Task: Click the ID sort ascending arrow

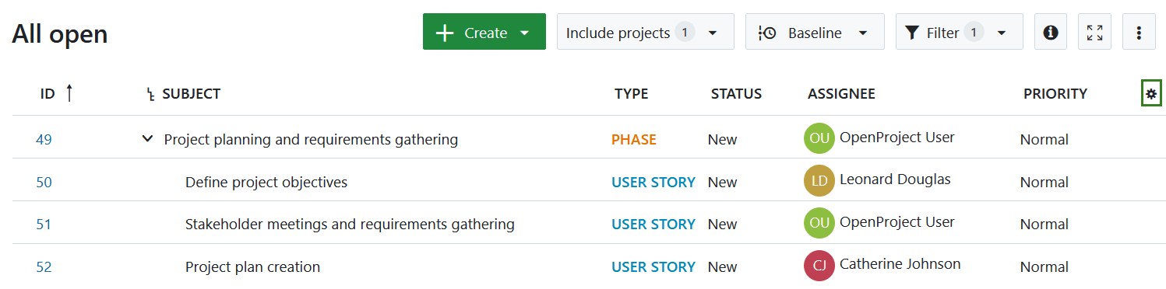Action: coord(69,93)
